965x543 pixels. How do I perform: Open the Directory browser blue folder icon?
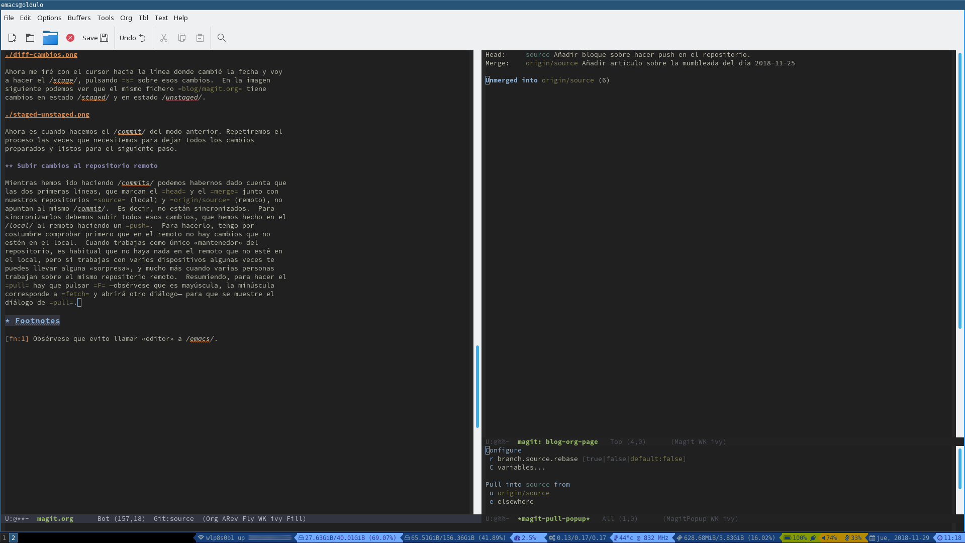[50, 38]
